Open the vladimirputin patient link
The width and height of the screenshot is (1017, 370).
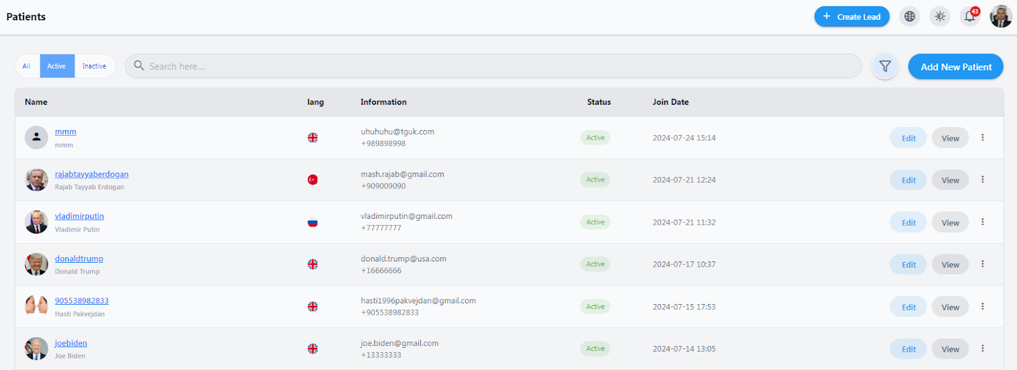coord(79,216)
